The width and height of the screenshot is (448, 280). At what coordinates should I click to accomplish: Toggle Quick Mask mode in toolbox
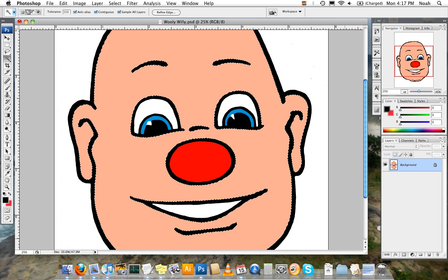point(7,211)
